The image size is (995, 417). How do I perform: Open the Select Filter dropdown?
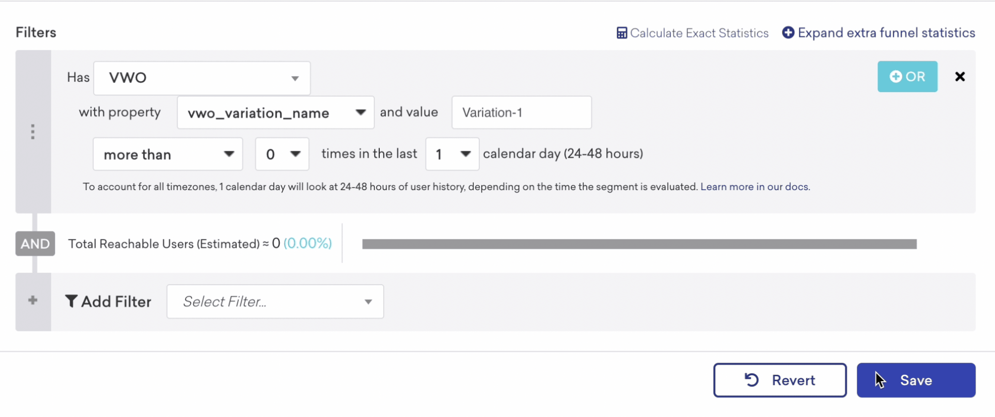coord(275,302)
